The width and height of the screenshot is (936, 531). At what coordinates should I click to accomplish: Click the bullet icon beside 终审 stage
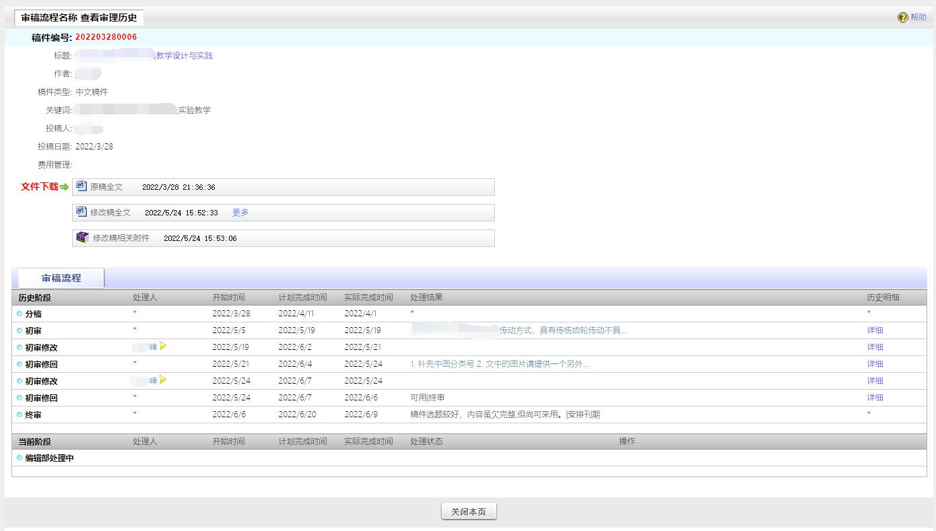20,415
